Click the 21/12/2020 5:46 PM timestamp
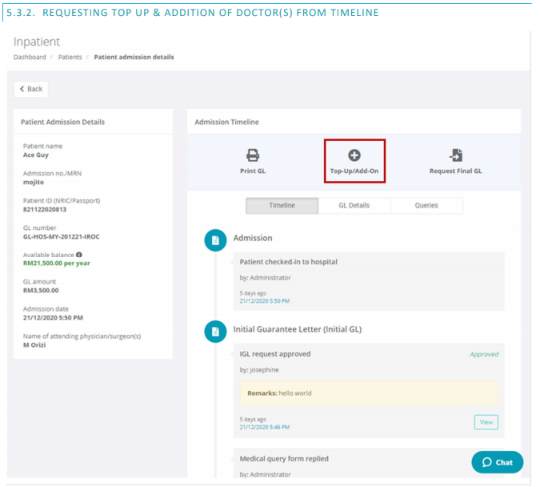This screenshot has height=487, width=540. pyautogui.click(x=265, y=427)
